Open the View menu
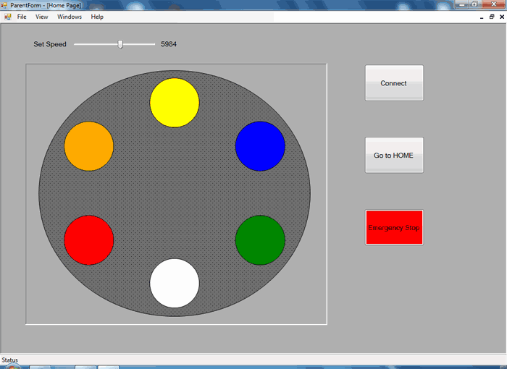 42,17
